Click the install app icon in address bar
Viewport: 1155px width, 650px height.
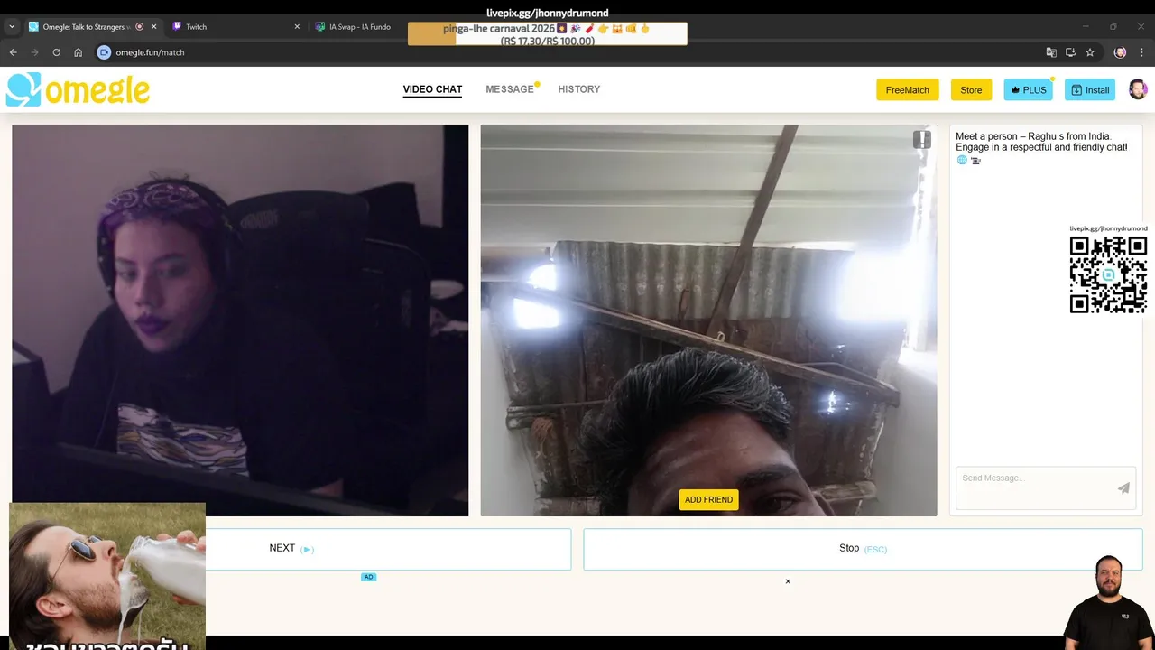(1070, 52)
